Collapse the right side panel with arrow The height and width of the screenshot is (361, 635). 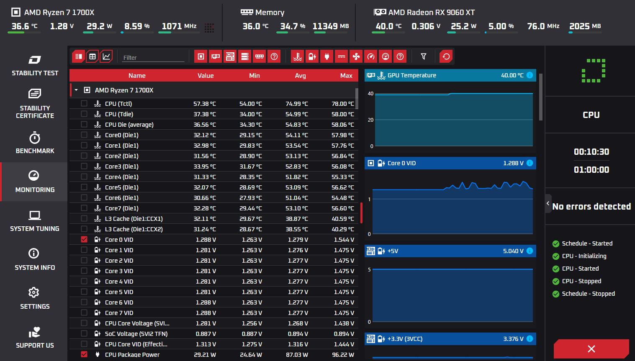click(548, 204)
